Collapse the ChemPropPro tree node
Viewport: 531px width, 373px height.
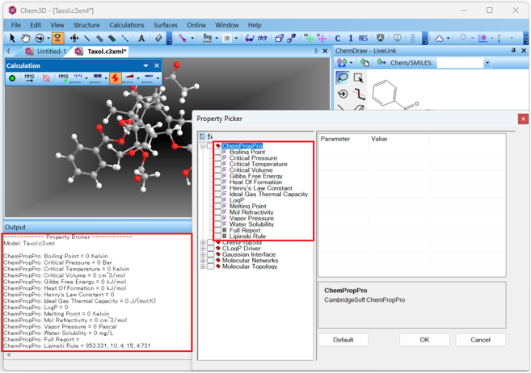[202, 146]
